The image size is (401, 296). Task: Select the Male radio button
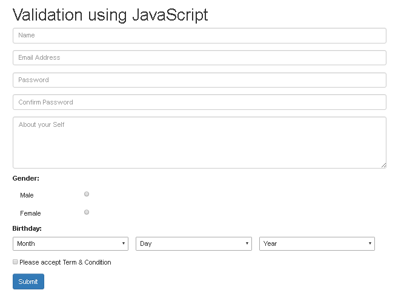pyautogui.click(x=87, y=194)
